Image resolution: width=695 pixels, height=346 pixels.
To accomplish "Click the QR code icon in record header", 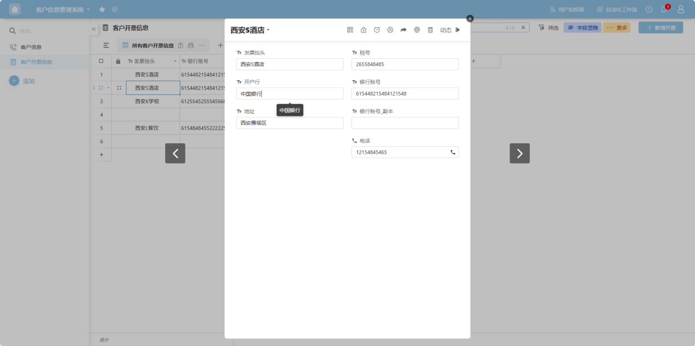I will [x=350, y=30].
